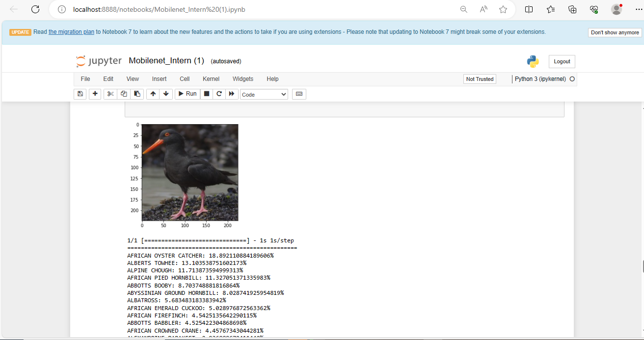
Task: Click the Python logo icon
Action: click(533, 61)
